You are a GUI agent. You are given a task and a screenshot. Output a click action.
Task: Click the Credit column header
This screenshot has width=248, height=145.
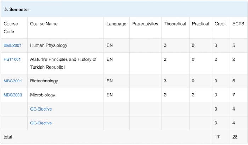coord(221,24)
